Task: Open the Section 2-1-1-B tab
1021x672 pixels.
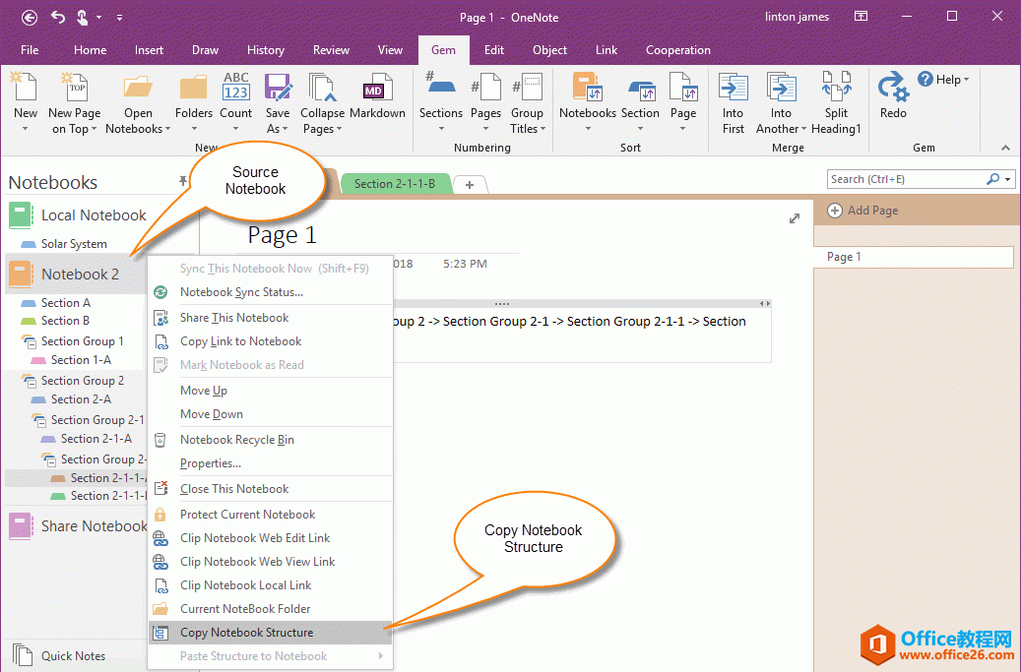Action: click(395, 184)
